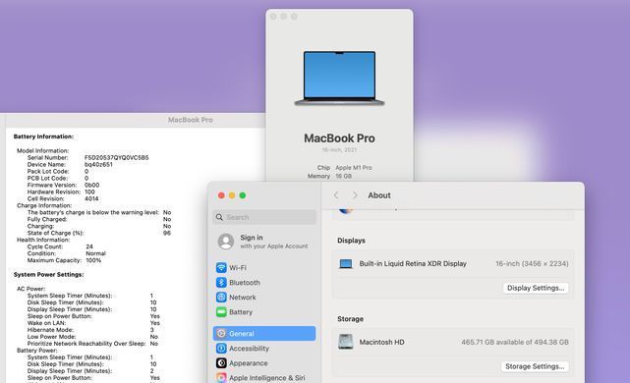The width and height of the screenshot is (630, 383).
Task: Click the MacBook Pro title bar of System Report
Action: [191, 120]
